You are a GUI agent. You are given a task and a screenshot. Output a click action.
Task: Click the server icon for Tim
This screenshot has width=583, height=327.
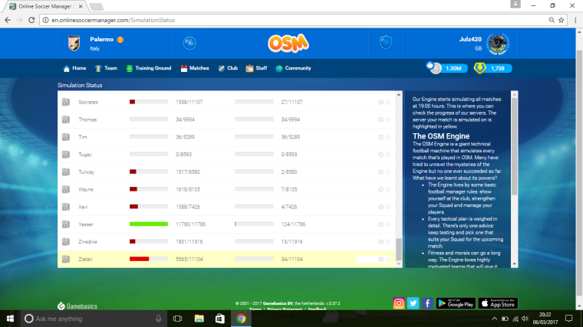click(x=66, y=137)
